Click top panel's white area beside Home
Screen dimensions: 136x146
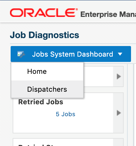point(98,76)
